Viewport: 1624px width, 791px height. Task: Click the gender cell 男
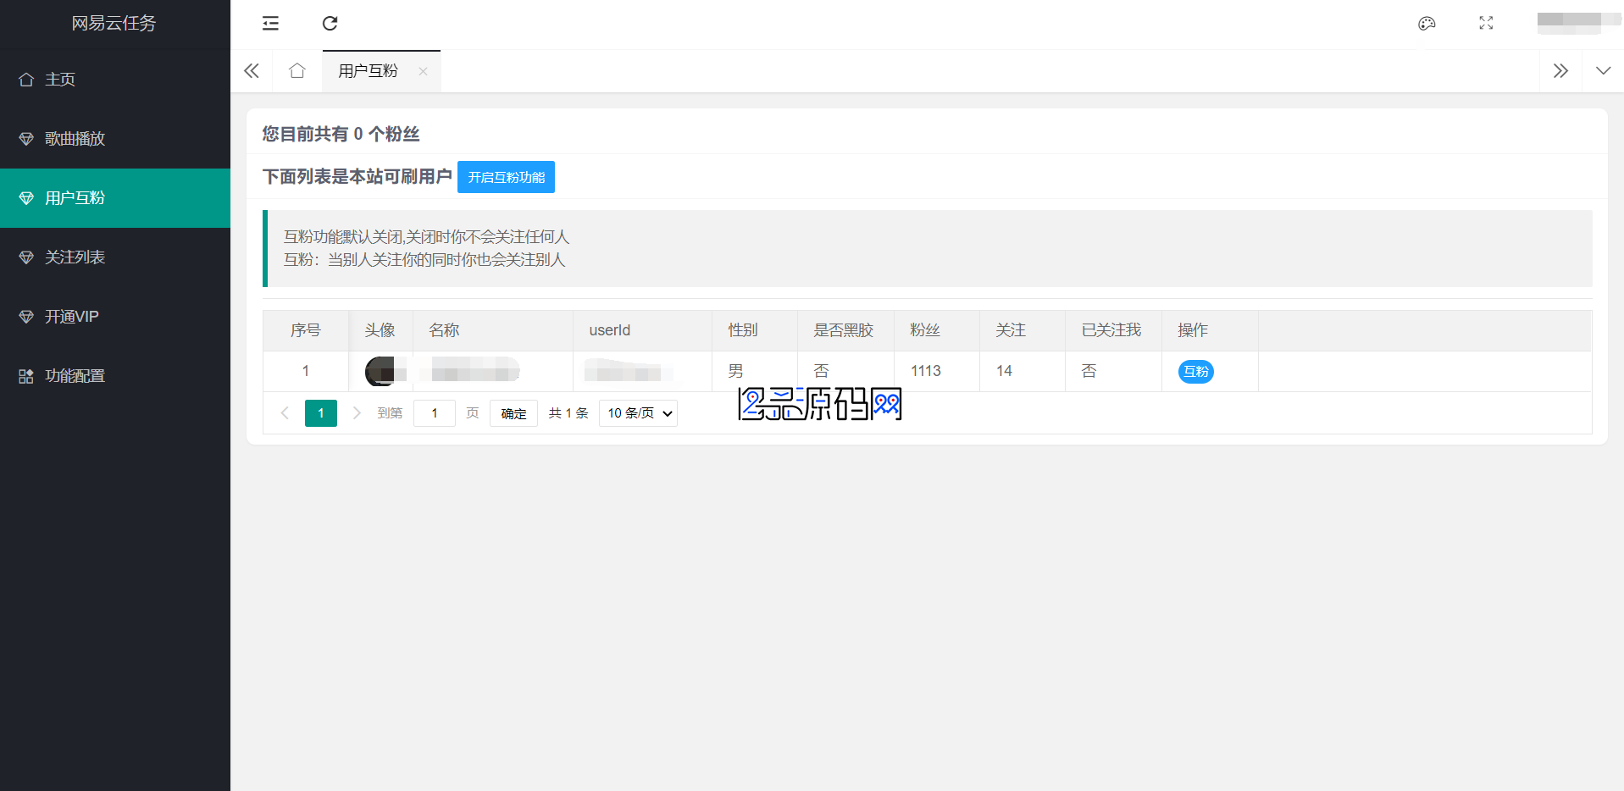[755, 371]
